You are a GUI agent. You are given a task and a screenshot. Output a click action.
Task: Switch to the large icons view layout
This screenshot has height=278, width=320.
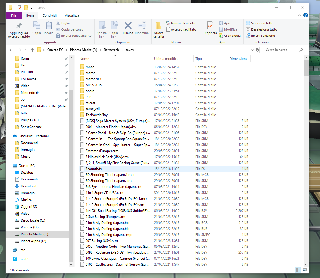pos(305,270)
